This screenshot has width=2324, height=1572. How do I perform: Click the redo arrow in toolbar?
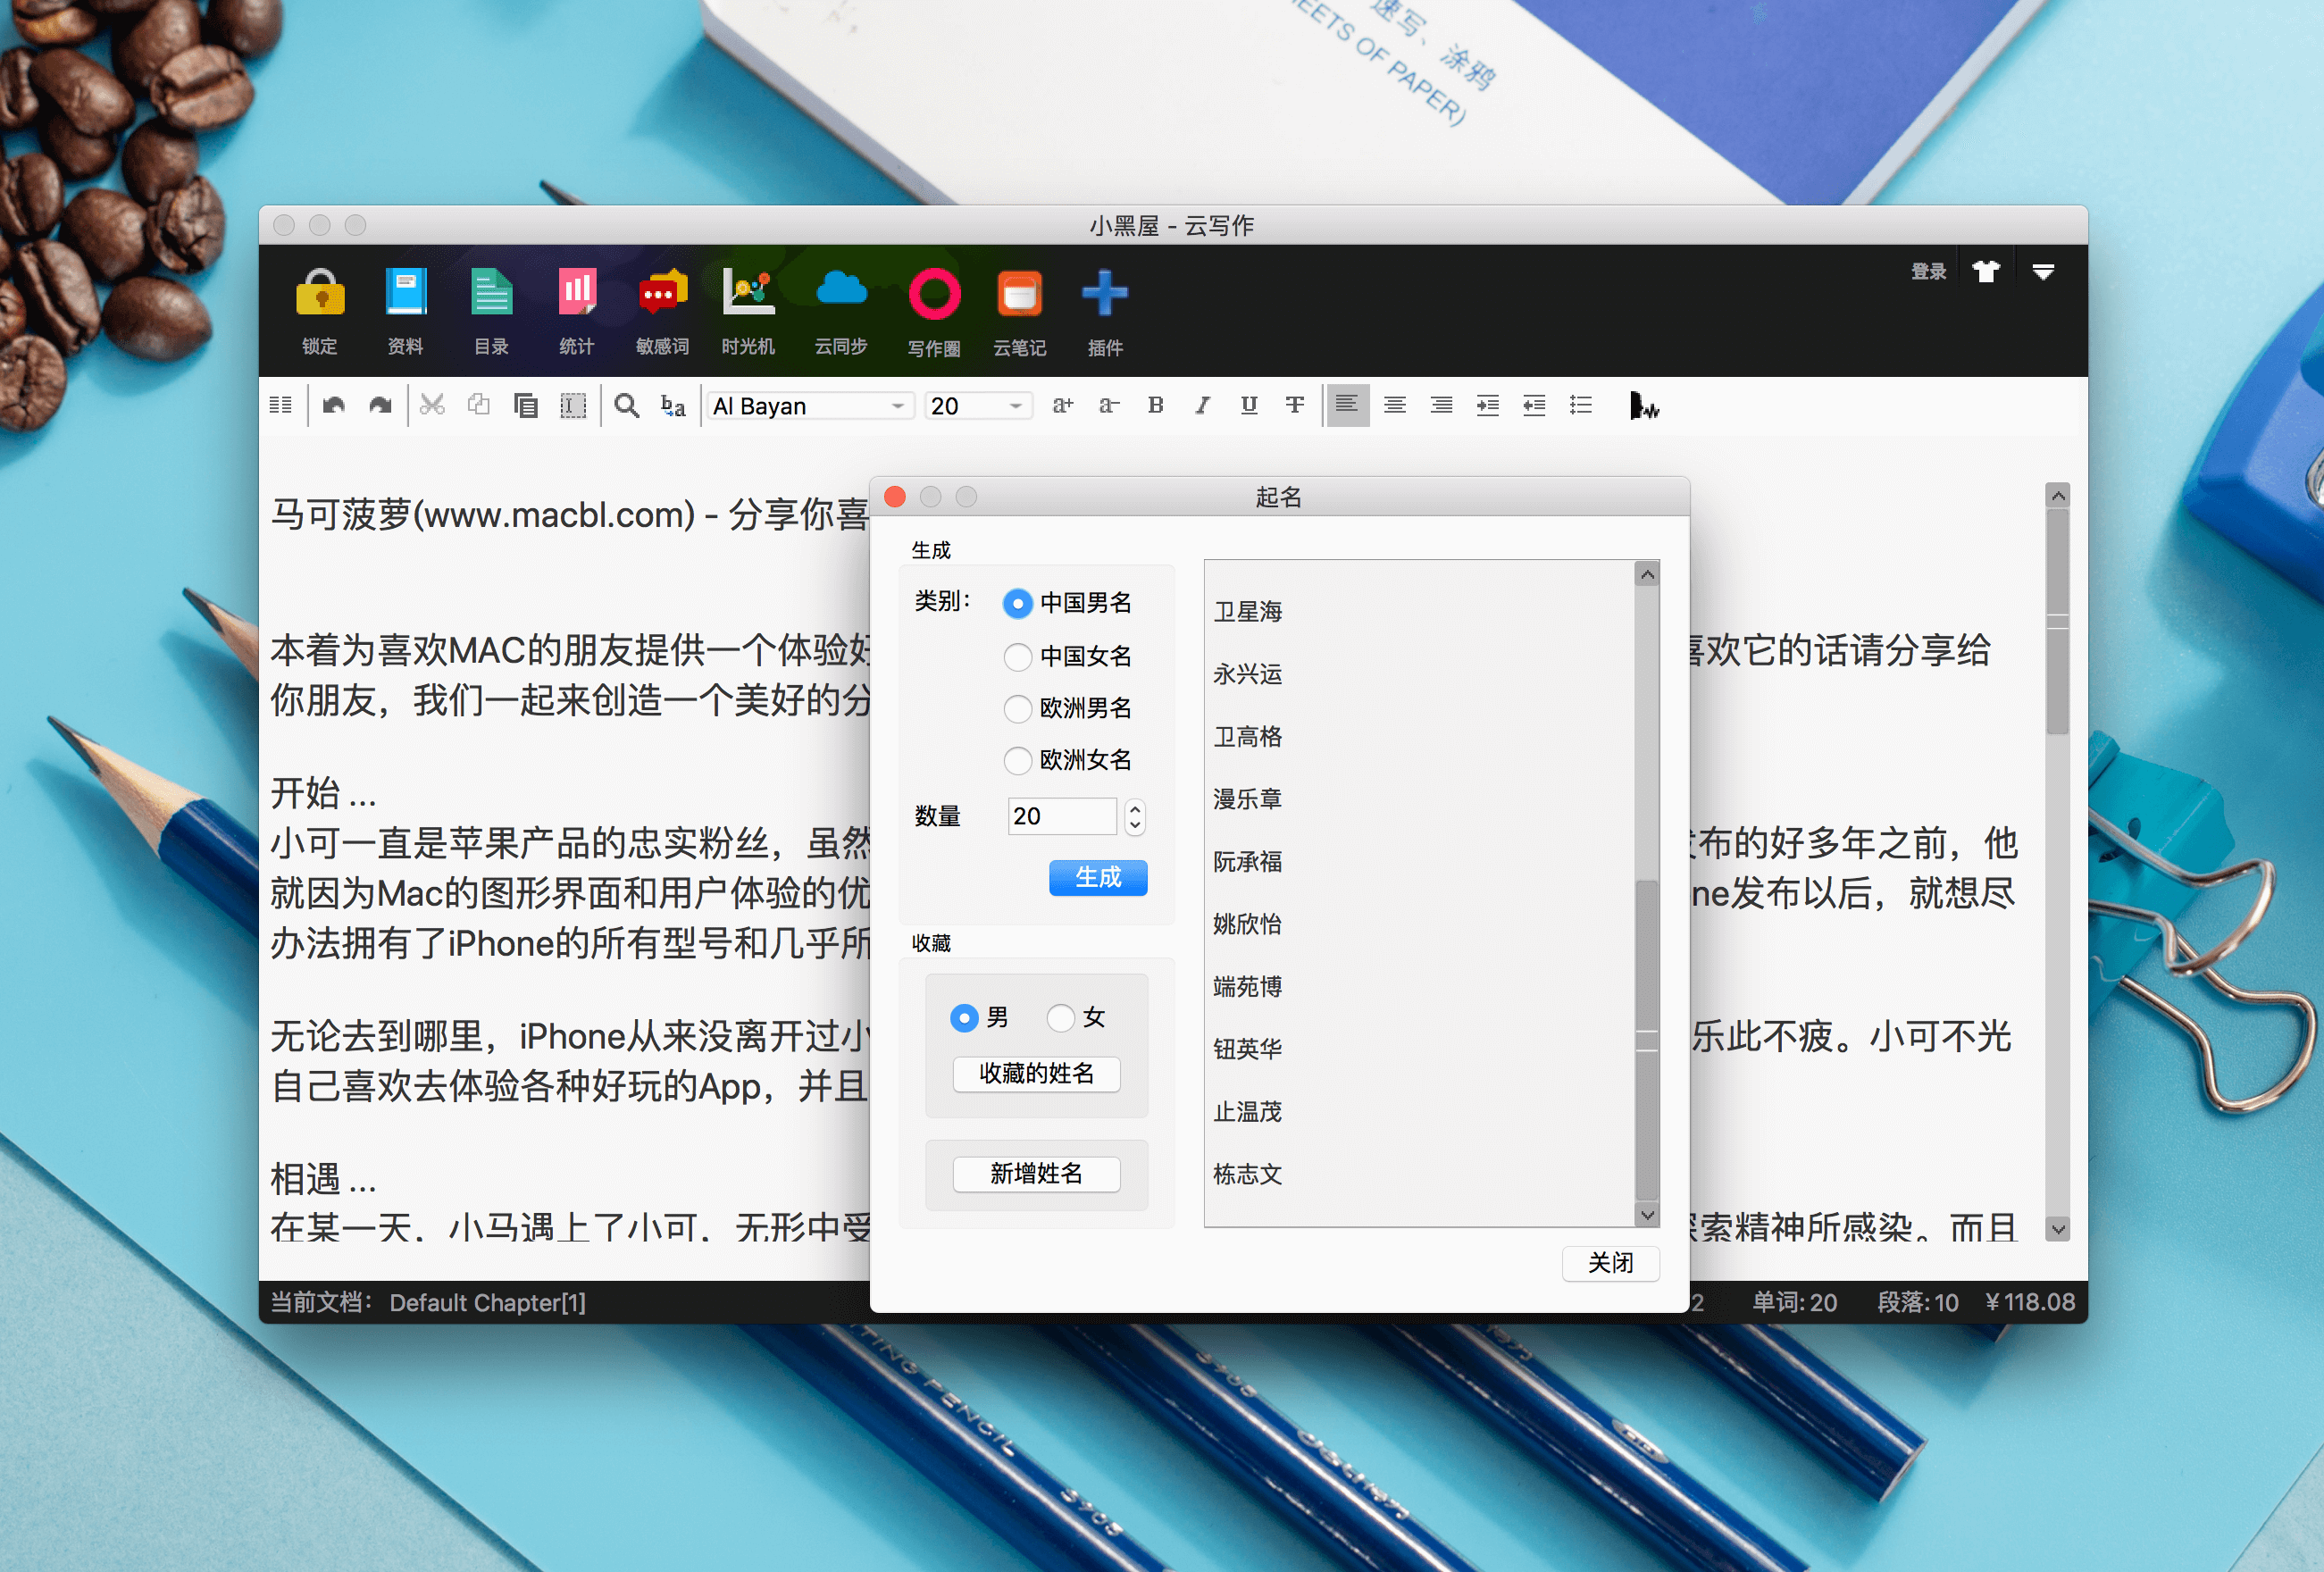tap(380, 405)
